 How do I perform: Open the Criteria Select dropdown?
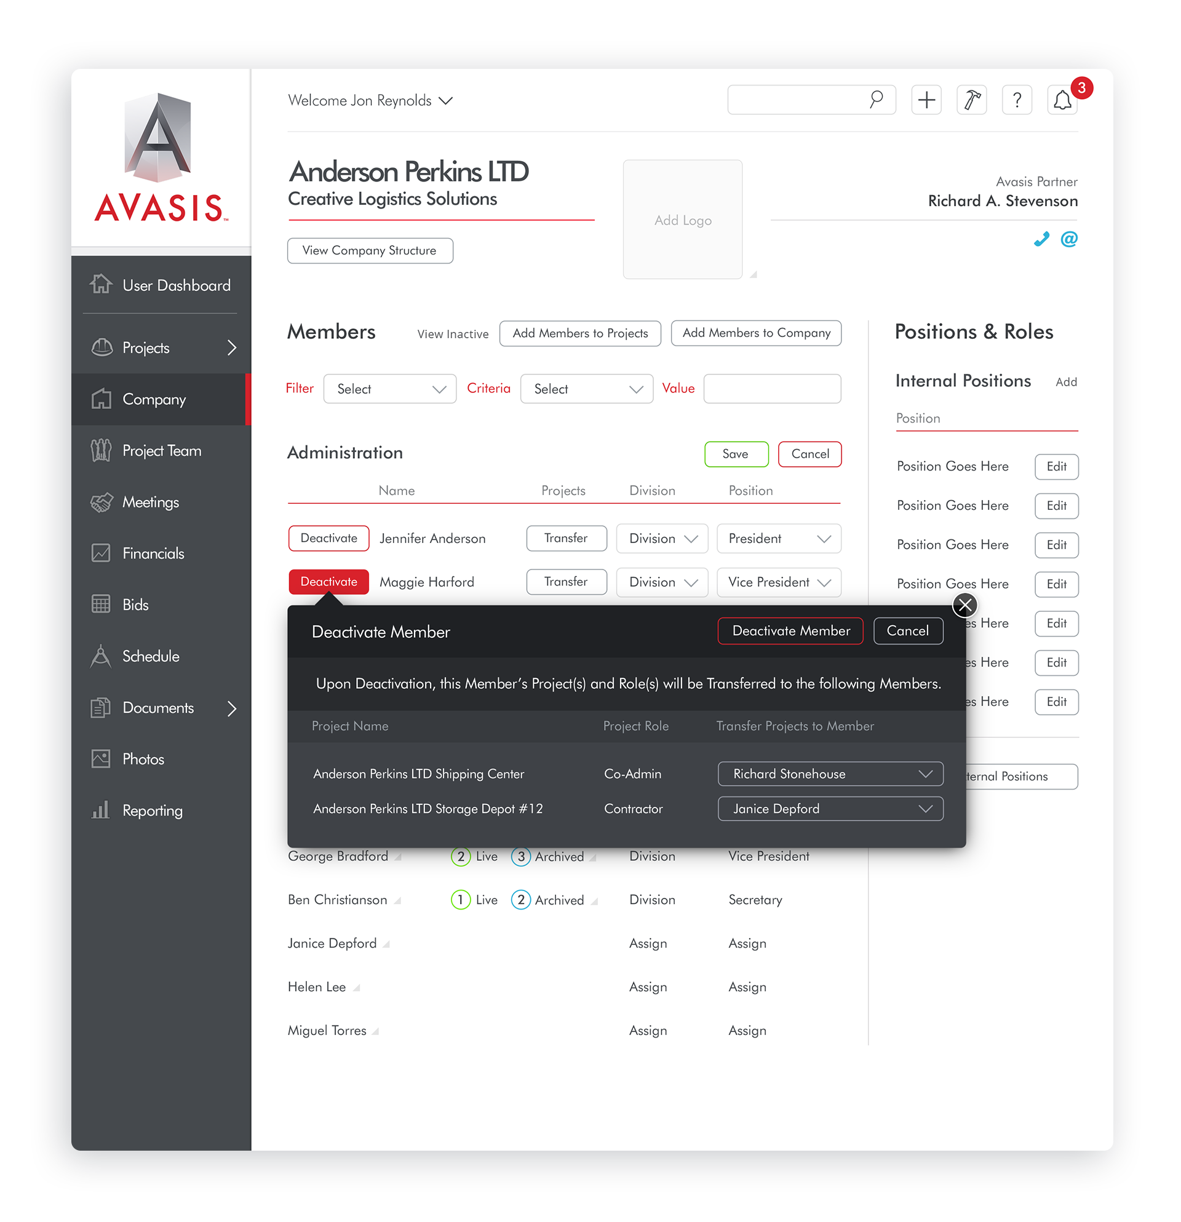click(587, 389)
